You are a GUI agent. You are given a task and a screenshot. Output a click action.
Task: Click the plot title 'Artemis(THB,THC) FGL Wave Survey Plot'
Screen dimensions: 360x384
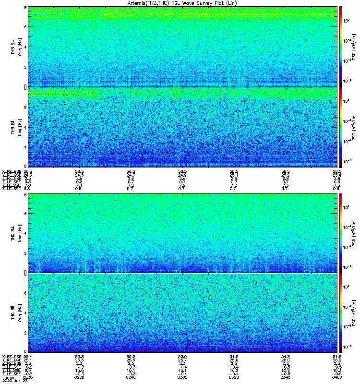point(182,3)
